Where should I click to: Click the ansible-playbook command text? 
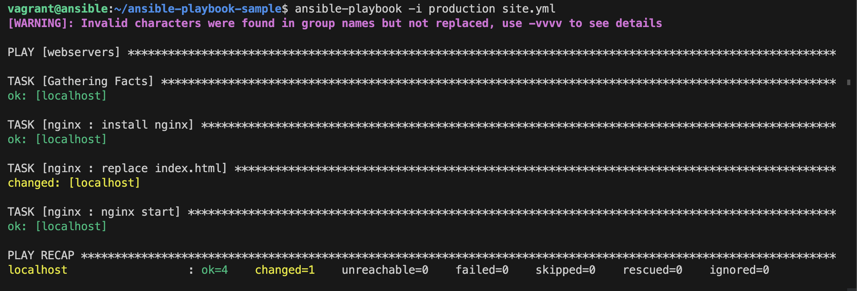tap(348, 9)
